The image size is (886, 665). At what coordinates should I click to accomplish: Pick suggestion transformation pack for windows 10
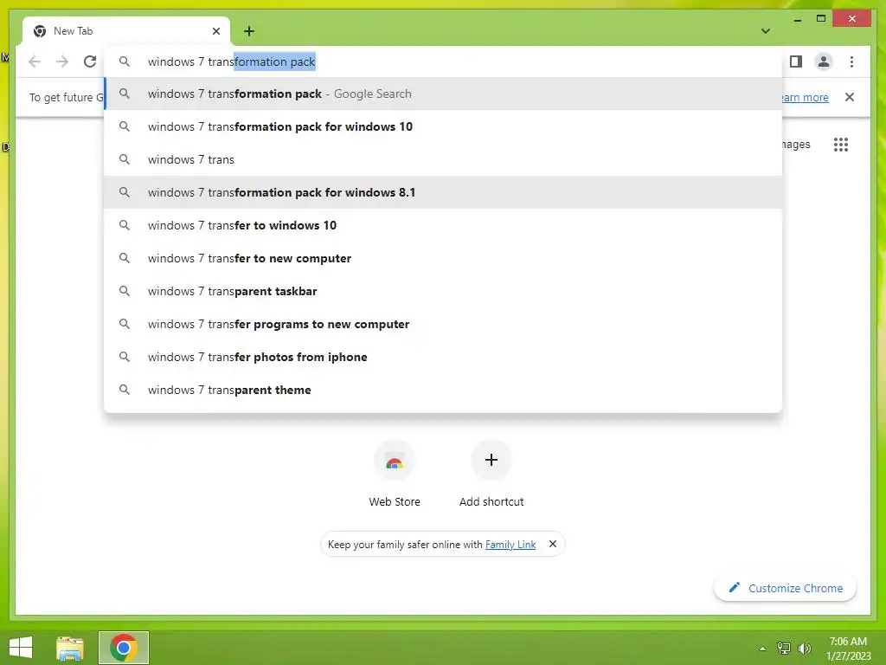(x=444, y=126)
